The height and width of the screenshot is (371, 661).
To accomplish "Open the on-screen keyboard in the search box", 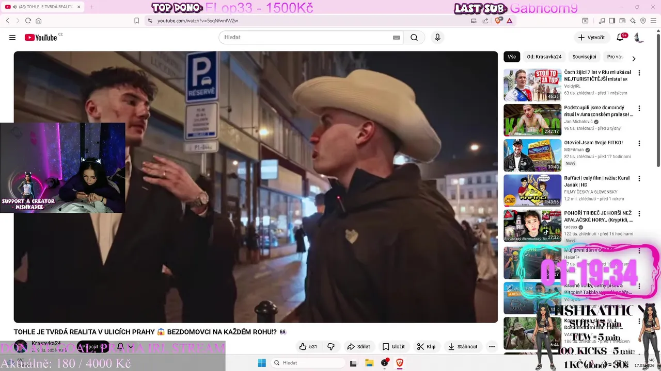I will point(396,38).
